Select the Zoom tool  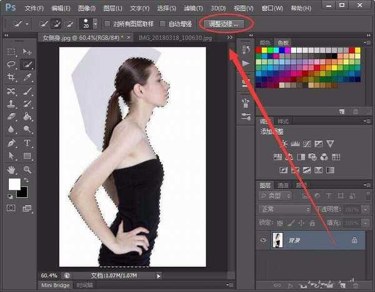pyautogui.click(x=27, y=169)
